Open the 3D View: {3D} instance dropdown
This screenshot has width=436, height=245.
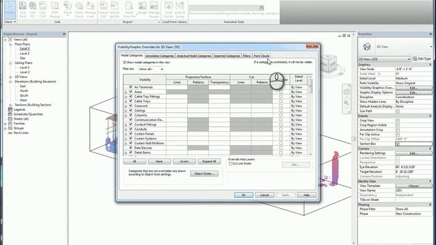click(x=384, y=59)
